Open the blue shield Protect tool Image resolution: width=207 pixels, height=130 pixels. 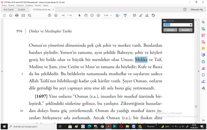click(x=203, y=75)
